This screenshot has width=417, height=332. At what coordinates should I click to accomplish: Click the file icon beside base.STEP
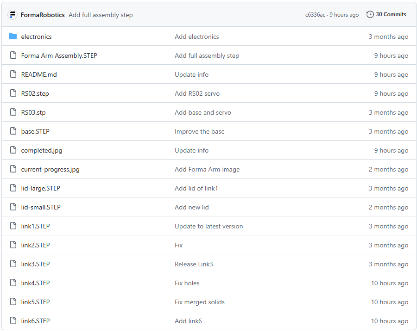13,131
